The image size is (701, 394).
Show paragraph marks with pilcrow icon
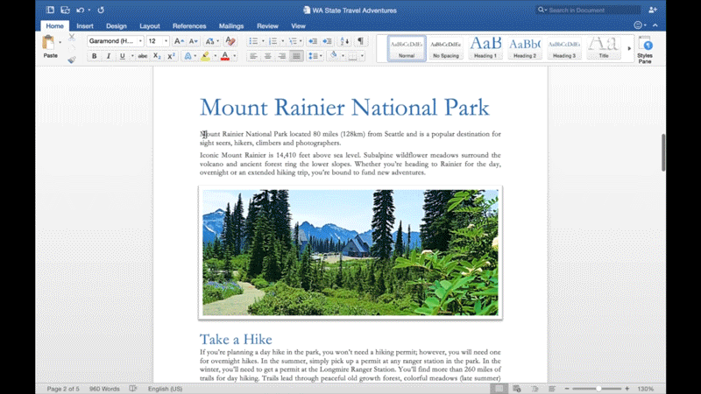click(x=360, y=41)
